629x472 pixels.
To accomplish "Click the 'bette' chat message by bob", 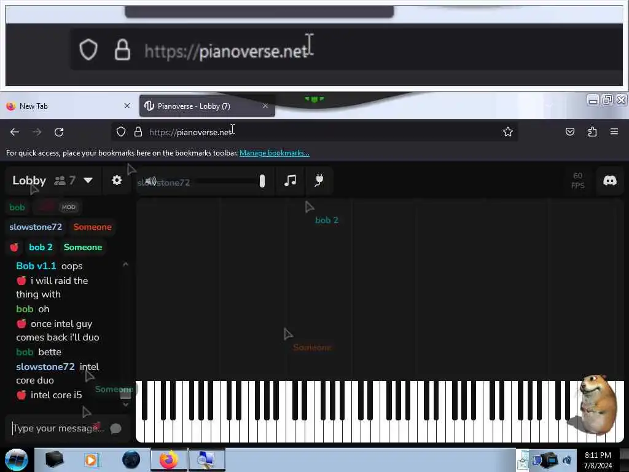I will pos(50,352).
